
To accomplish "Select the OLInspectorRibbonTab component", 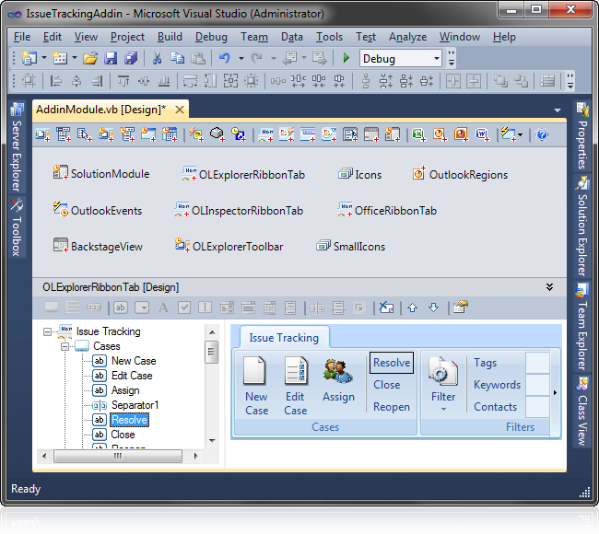I will tap(239, 210).
